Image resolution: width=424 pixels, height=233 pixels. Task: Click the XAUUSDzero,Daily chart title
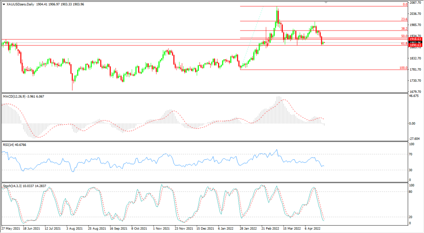pos(20,4)
